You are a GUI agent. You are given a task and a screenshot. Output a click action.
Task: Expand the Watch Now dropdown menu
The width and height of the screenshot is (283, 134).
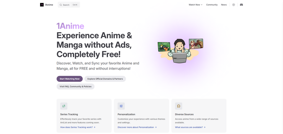coord(195,5)
